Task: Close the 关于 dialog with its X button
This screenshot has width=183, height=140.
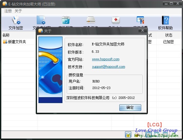Action: click(x=143, y=31)
